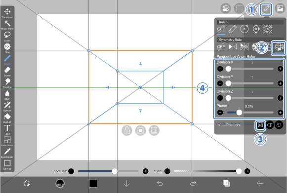This screenshot has width=287, height=193.
Task: Select the Magic Wand tool
Action: coord(7,25)
